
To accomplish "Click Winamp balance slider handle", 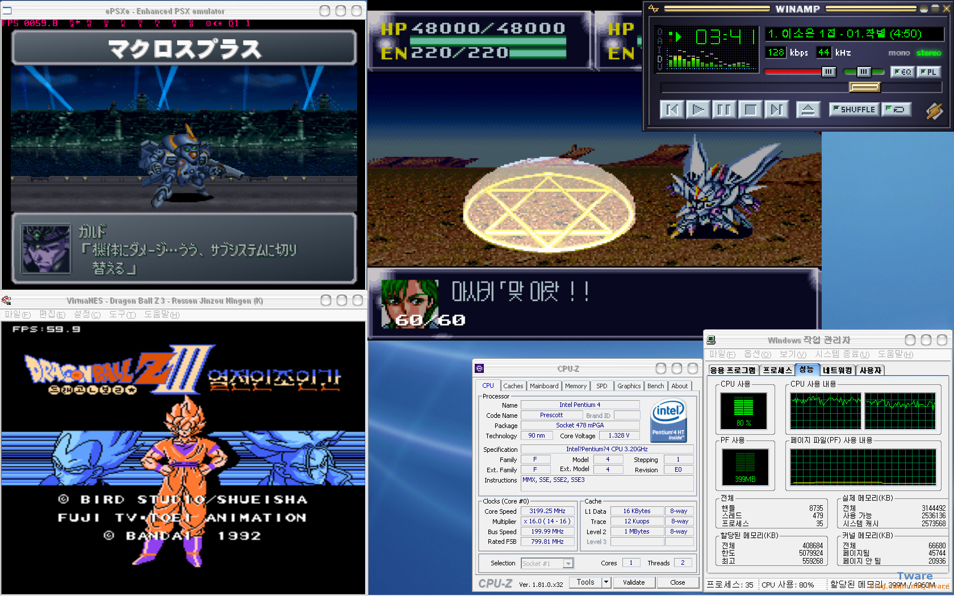I will click(x=864, y=72).
